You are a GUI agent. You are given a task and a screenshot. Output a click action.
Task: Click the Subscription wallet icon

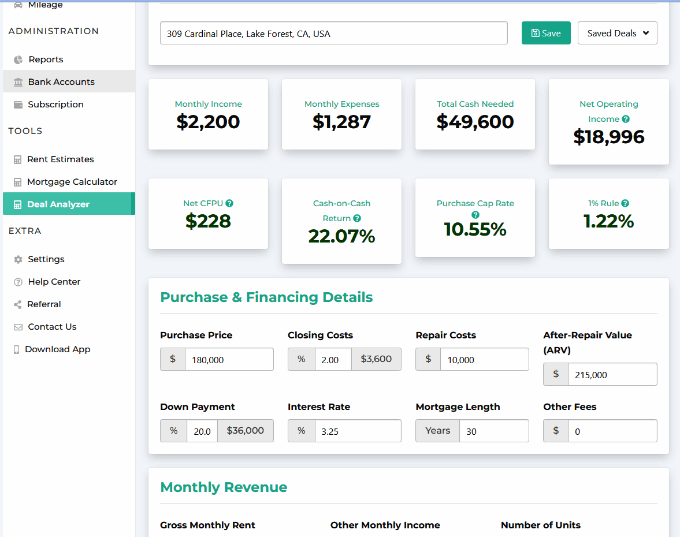click(18, 105)
